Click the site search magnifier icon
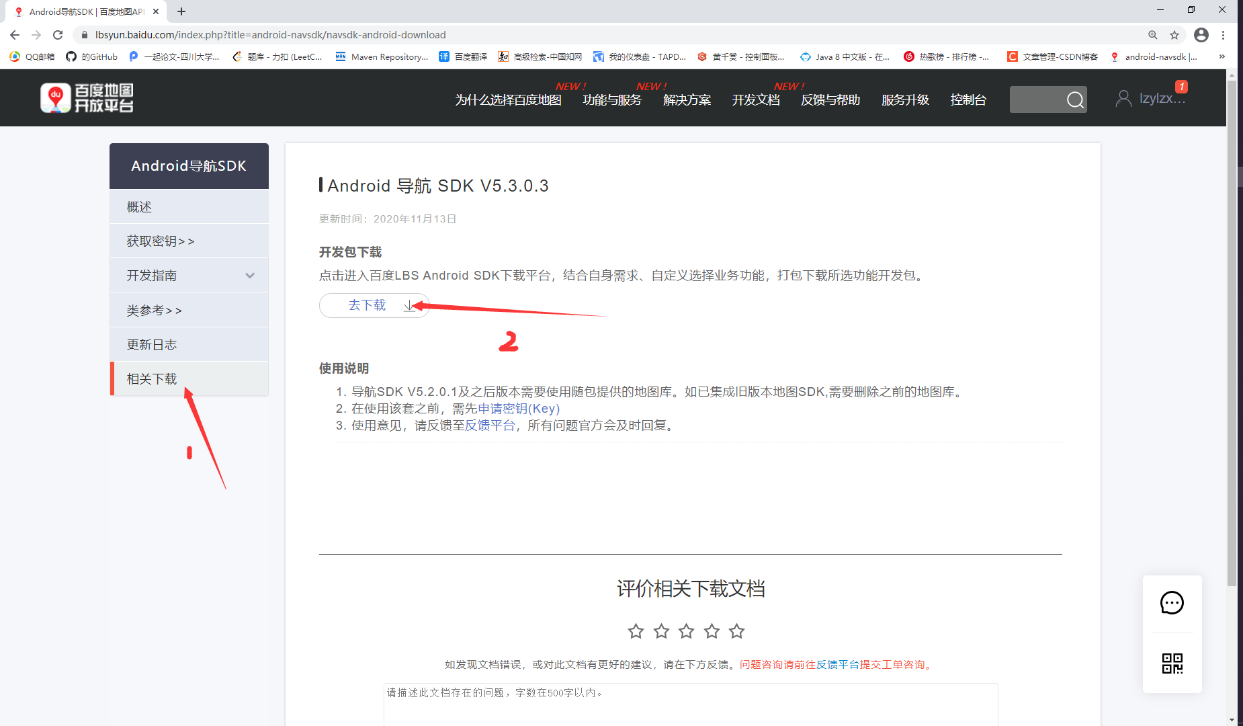Screen dimensions: 1243x726 coord(1075,100)
